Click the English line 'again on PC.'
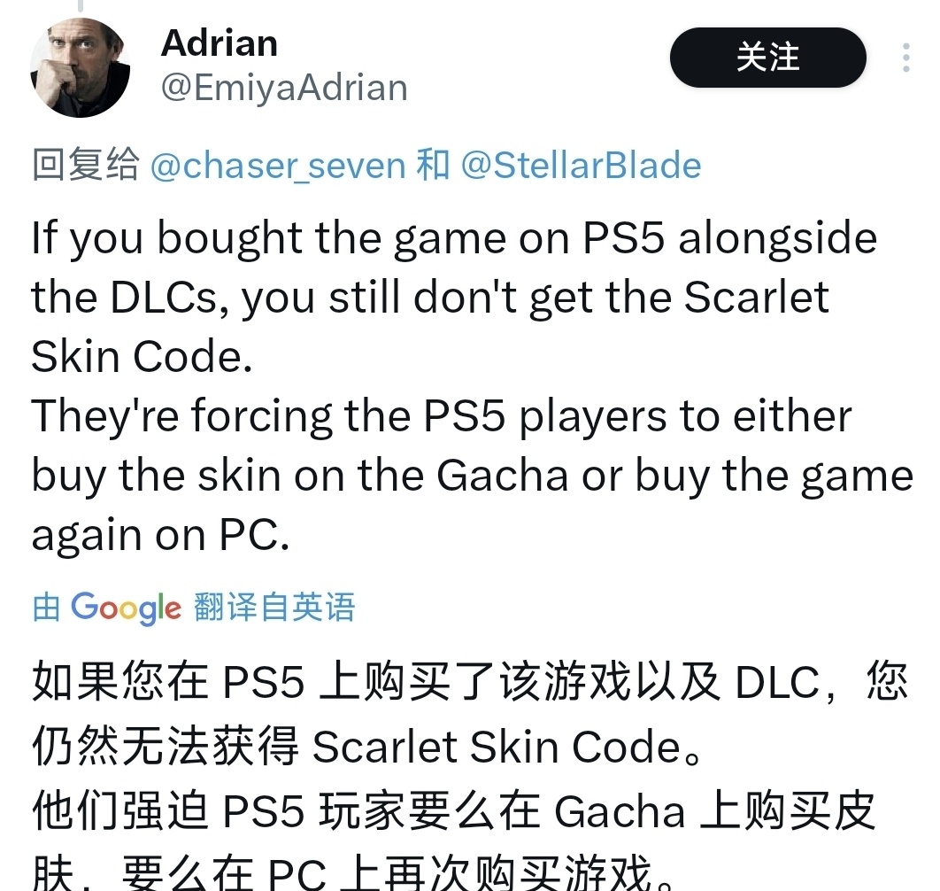940x891 pixels. (161, 535)
